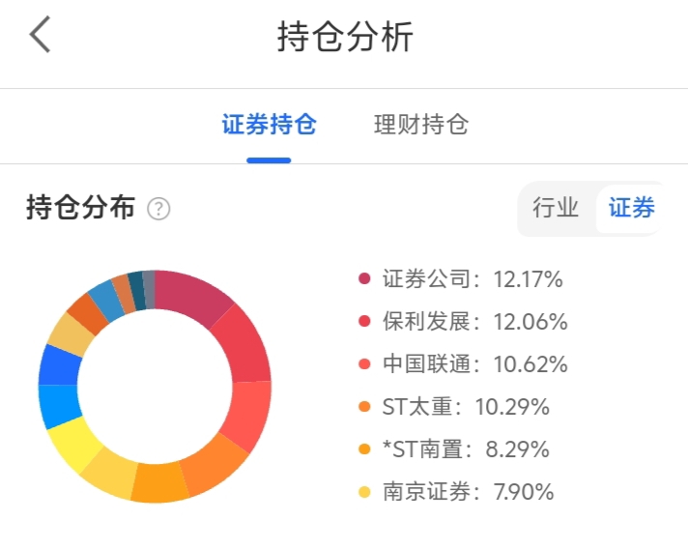Select the *ST南置 legend dot
Viewport: 688px width, 549px height.
point(364,449)
